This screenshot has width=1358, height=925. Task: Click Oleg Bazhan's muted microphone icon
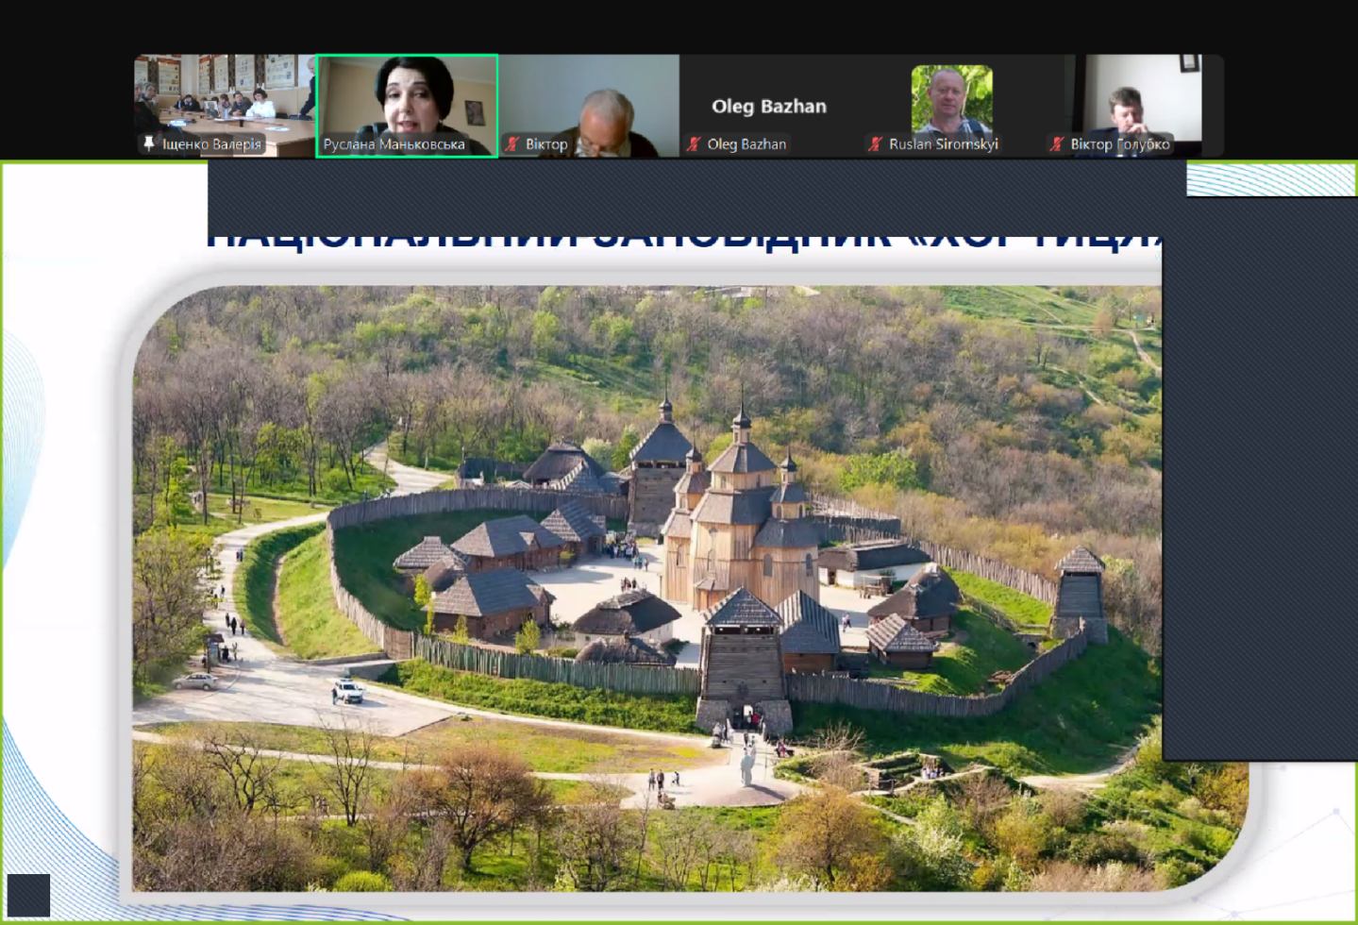coord(695,144)
